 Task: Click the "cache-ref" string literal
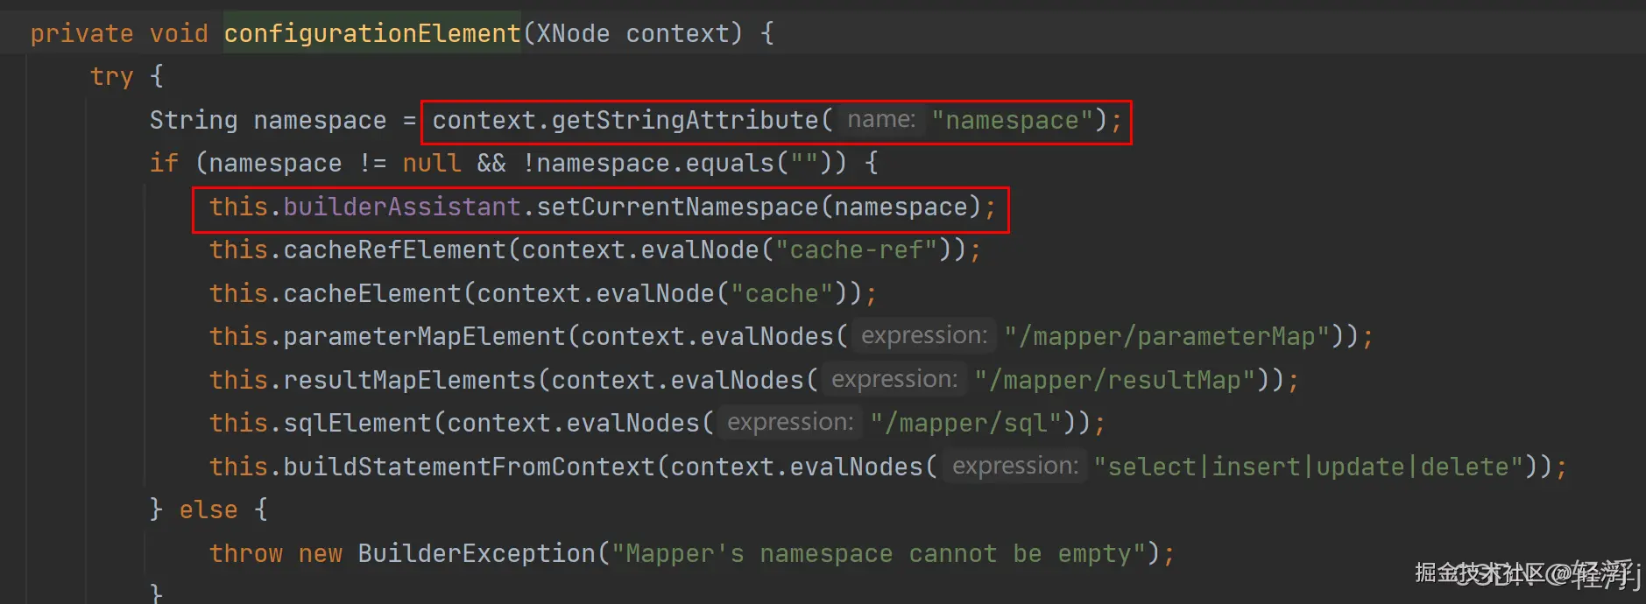(857, 249)
